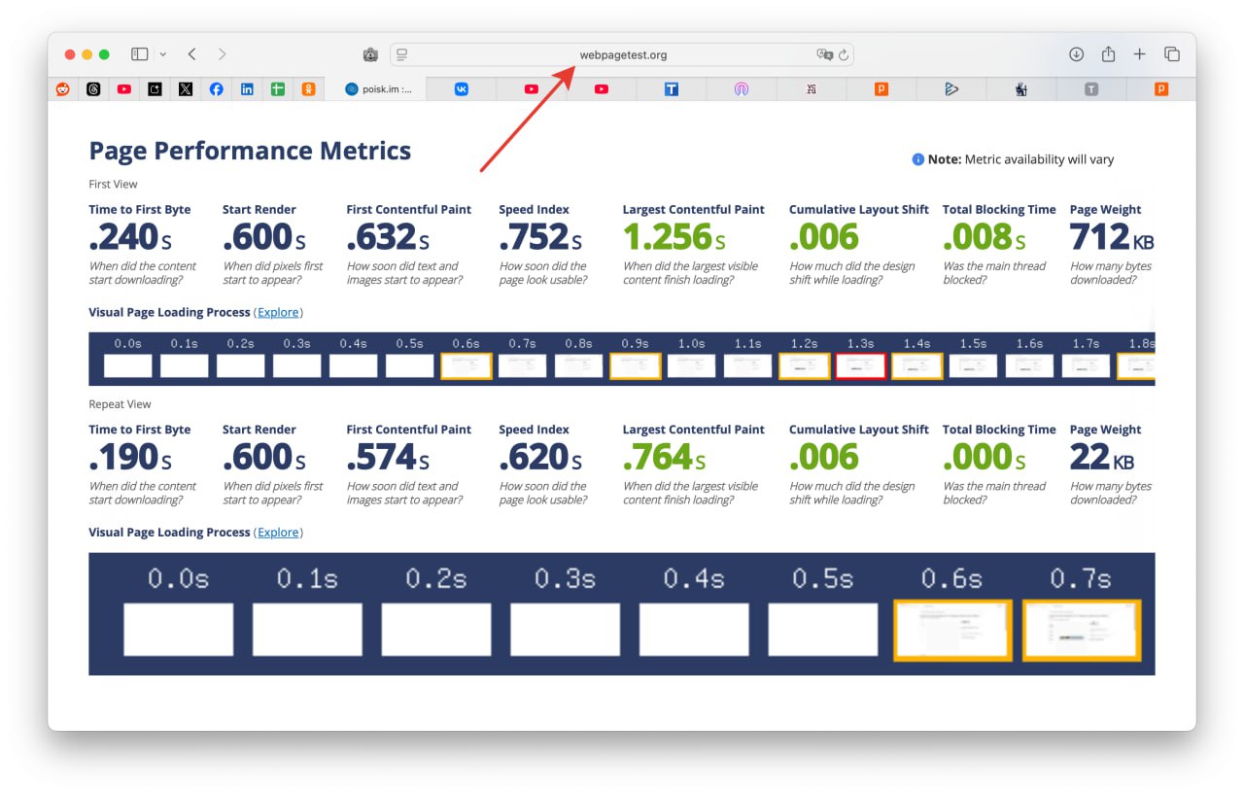Select the red-bordered 1.3s filmstrip frame
The width and height of the screenshot is (1244, 794).
(x=860, y=365)
